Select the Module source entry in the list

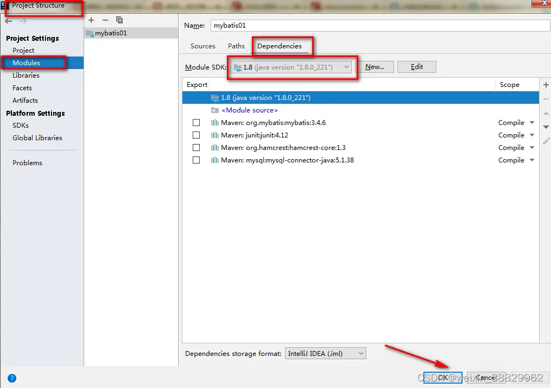pos(250,110)
